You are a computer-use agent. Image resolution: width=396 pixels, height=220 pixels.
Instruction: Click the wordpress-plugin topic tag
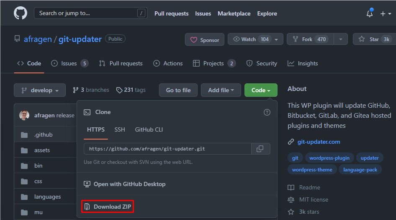tap(329, 158)
